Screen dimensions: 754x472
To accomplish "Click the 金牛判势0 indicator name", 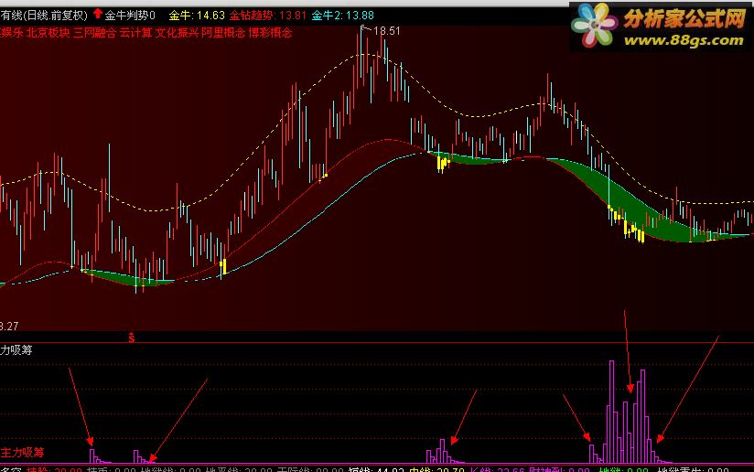I will (x=130, y=16).
